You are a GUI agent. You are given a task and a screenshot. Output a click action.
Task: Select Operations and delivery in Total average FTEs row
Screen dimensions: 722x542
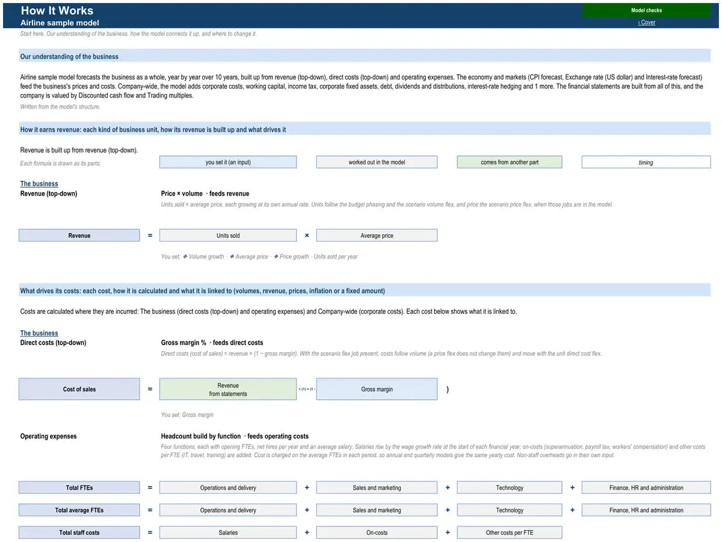click(228, 510)
